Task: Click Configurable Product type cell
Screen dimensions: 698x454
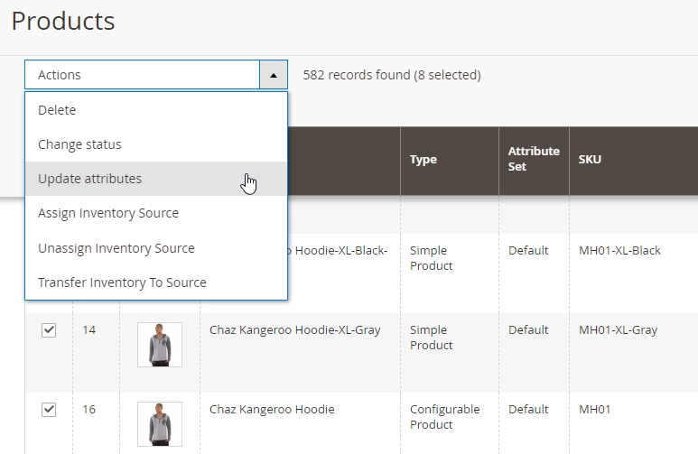Action: (x=444, y=417)
